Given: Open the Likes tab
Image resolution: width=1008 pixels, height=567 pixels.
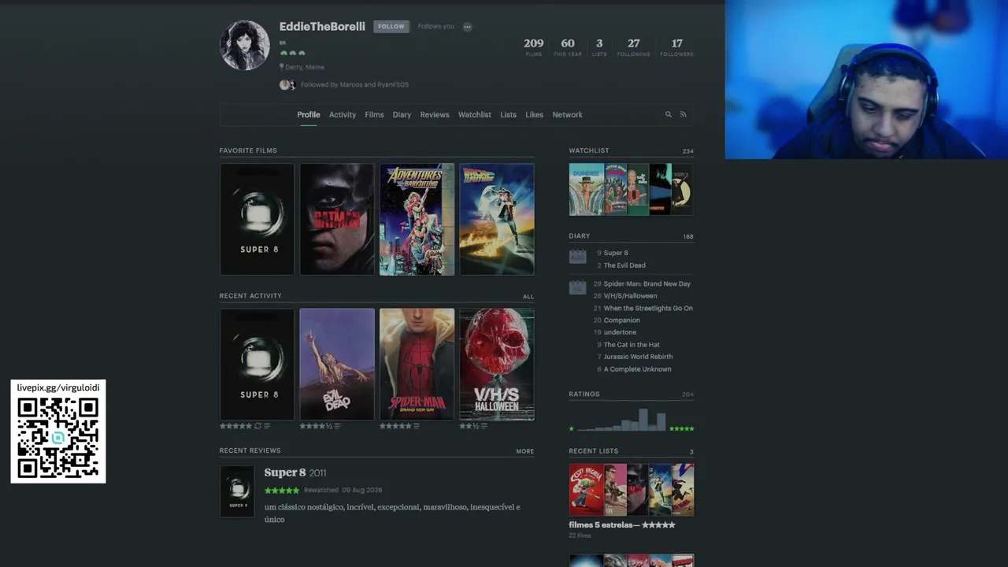Looking at the screenshot, I should point(535,115).
